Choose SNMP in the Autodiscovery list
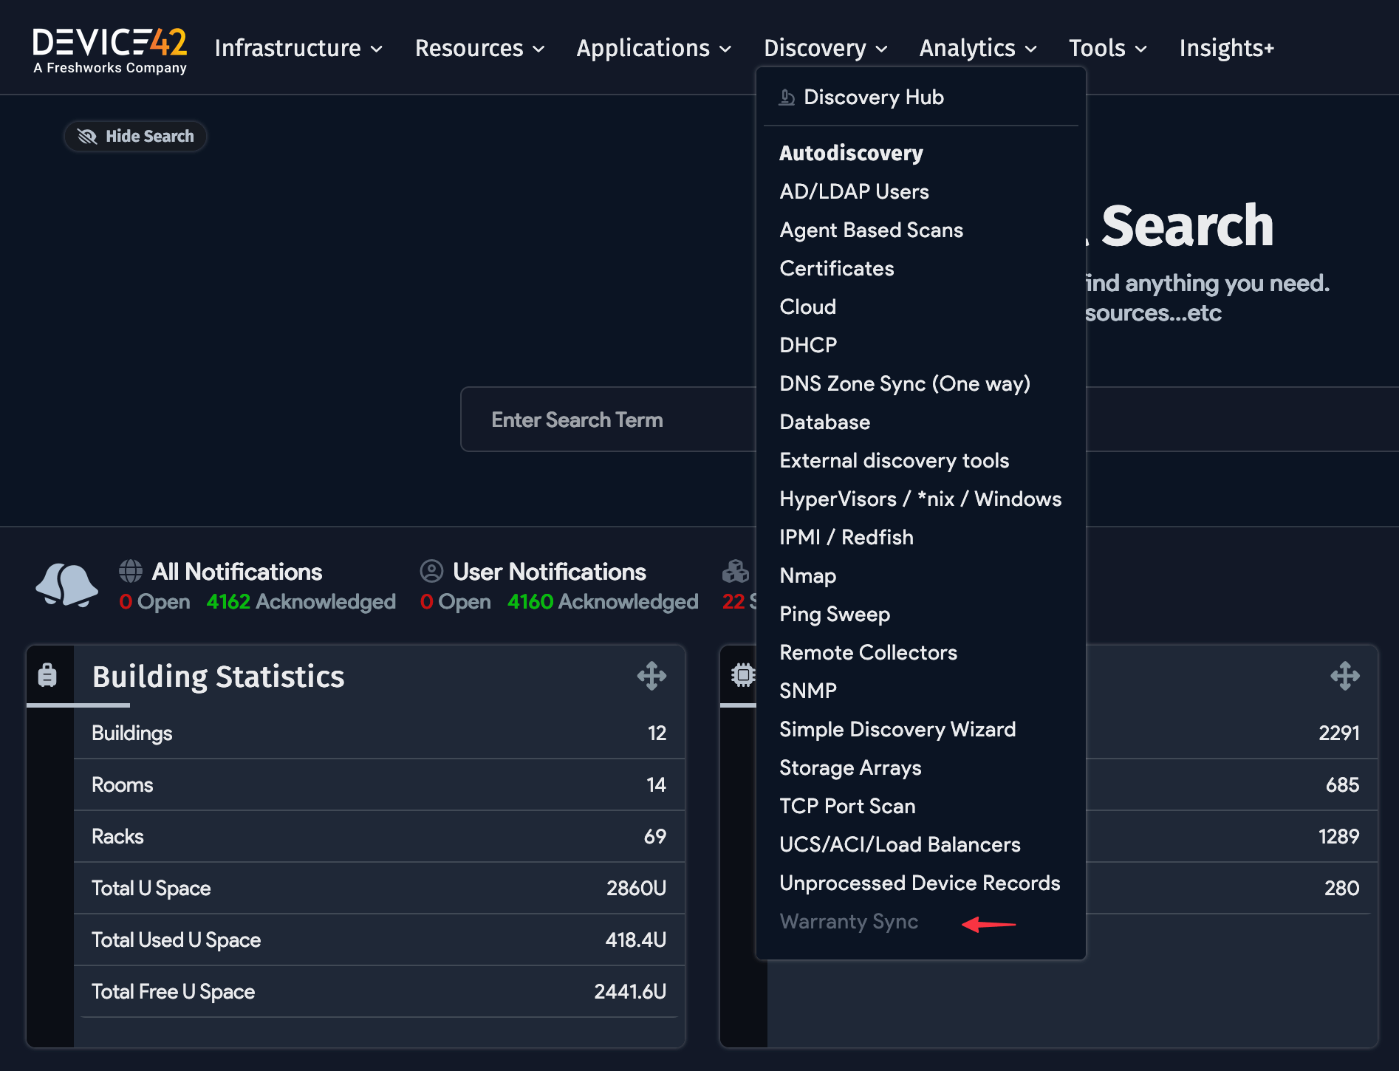1399x1071 pixels. 808,691
